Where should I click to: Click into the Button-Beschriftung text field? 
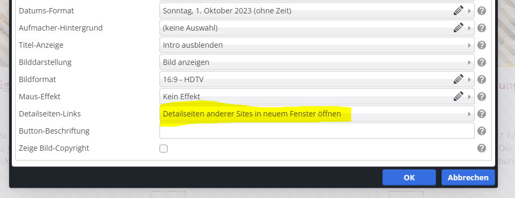click(x=317, y=131)
